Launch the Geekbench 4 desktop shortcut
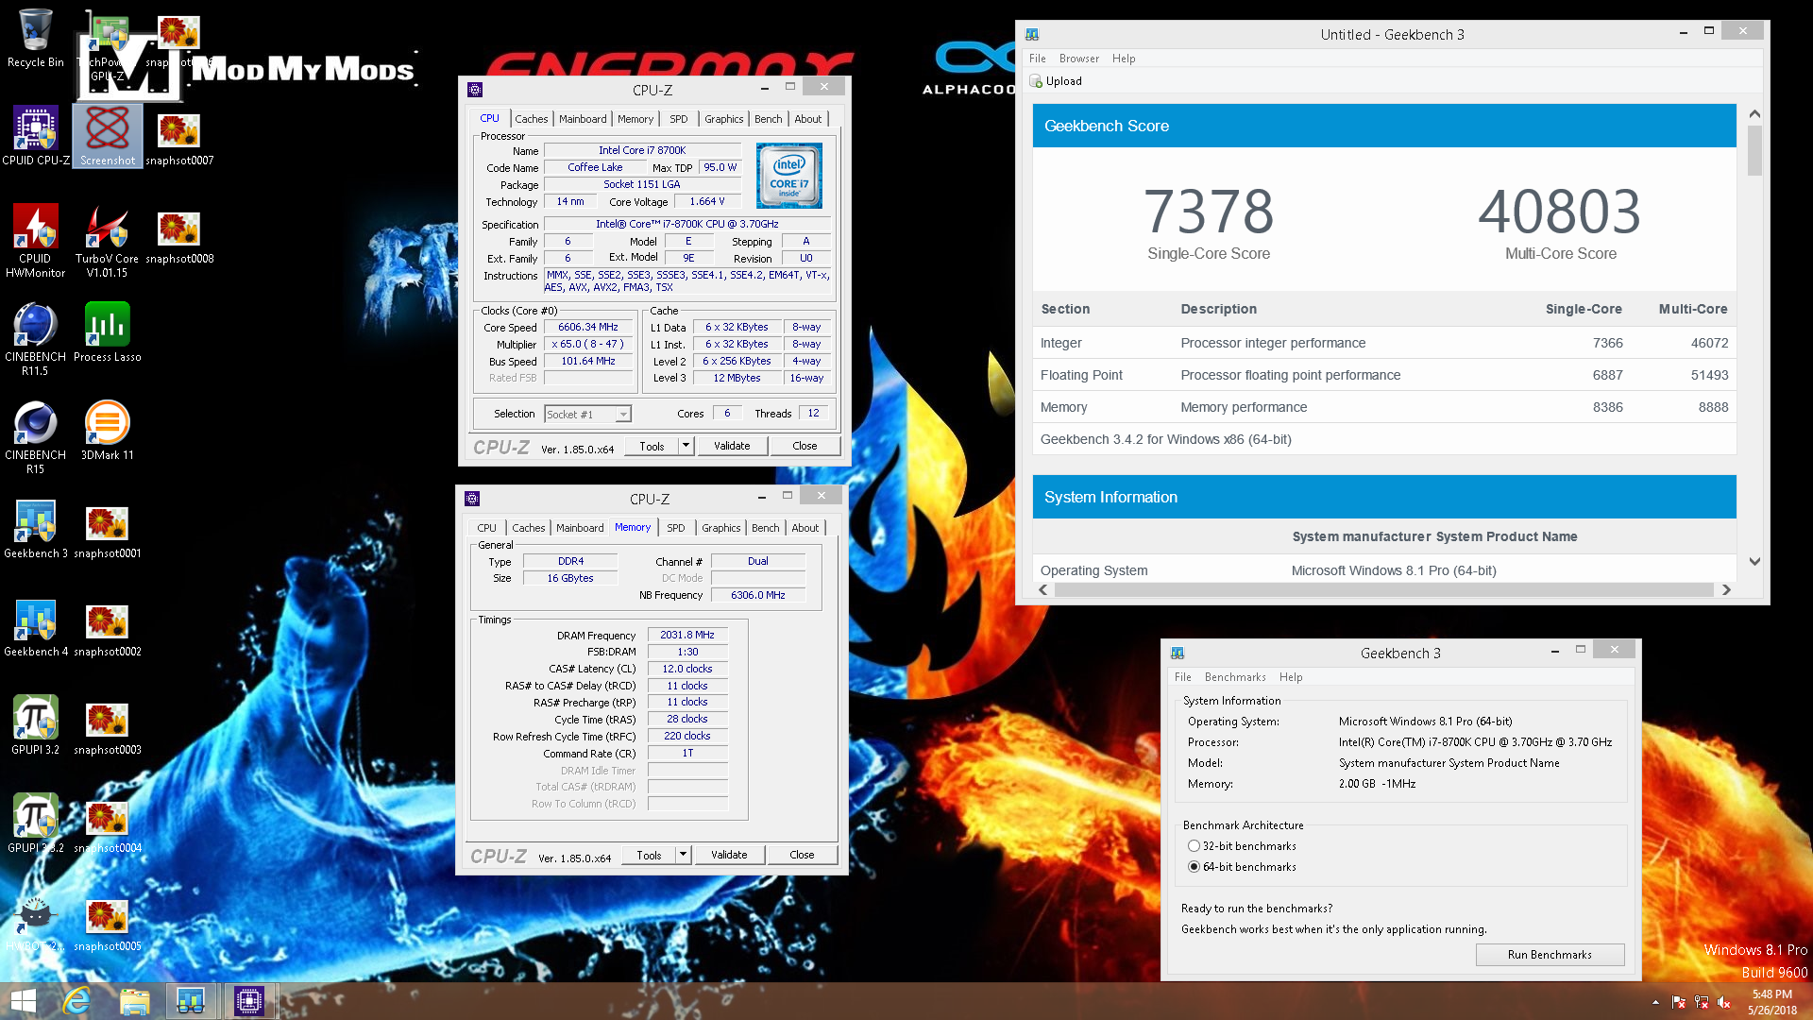This screenshot has width=1813, height=1020. coord(35,626)
